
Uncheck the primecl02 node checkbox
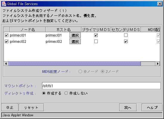[7, 42]
